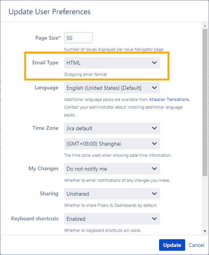Open the (GMT+08:00) Shanghai dropdown
The image size is (209, 255).
point(112,144)
